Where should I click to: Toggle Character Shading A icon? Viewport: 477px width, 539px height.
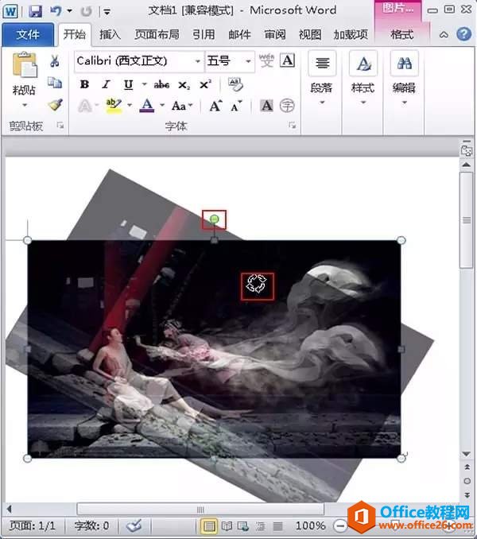266,106
